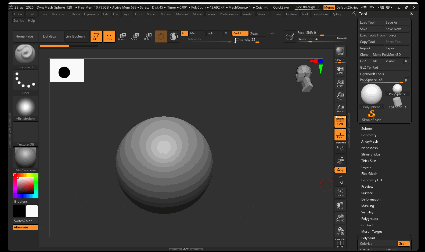Toggle Persp perspective mode
Image resolution: width=425 pixels, height=252 pixels.
point(340,122)
